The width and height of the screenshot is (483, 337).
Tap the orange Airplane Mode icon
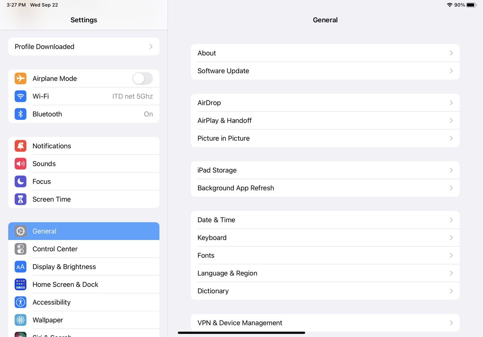[x=21, y=78]
